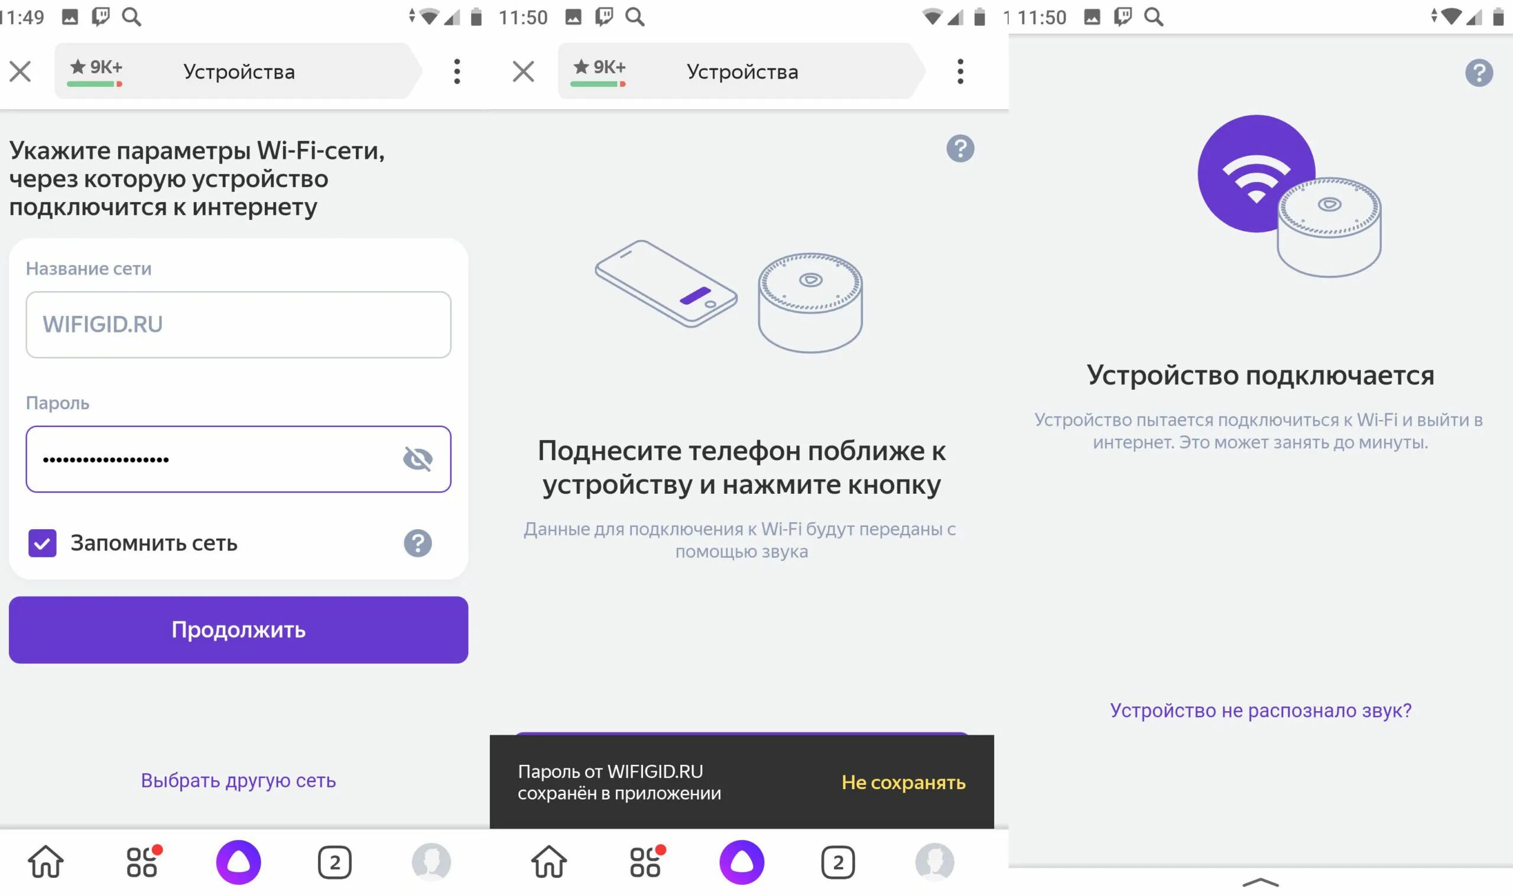Toggle the password visibility eye icon
This screenshot has height=896, width=1513.
(x=417, y=459)
